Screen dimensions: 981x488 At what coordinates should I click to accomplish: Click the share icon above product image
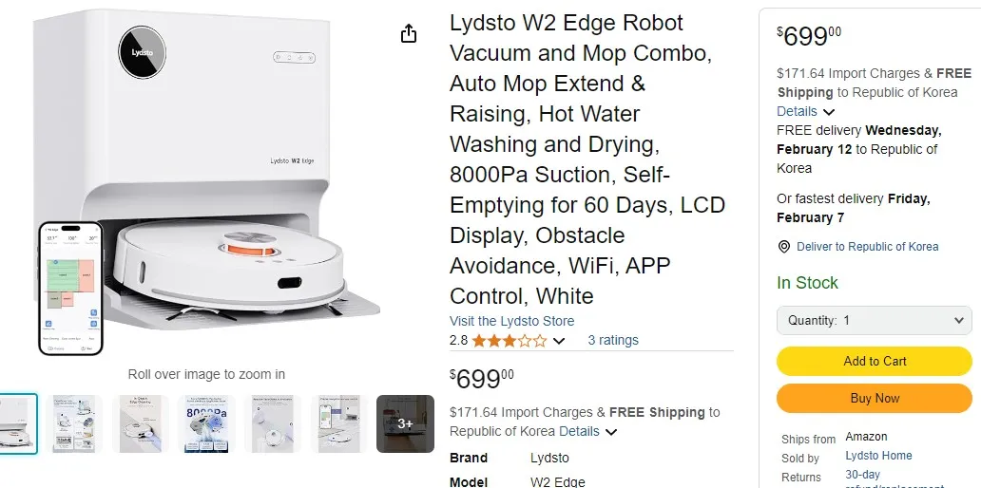tap(409, 33)
